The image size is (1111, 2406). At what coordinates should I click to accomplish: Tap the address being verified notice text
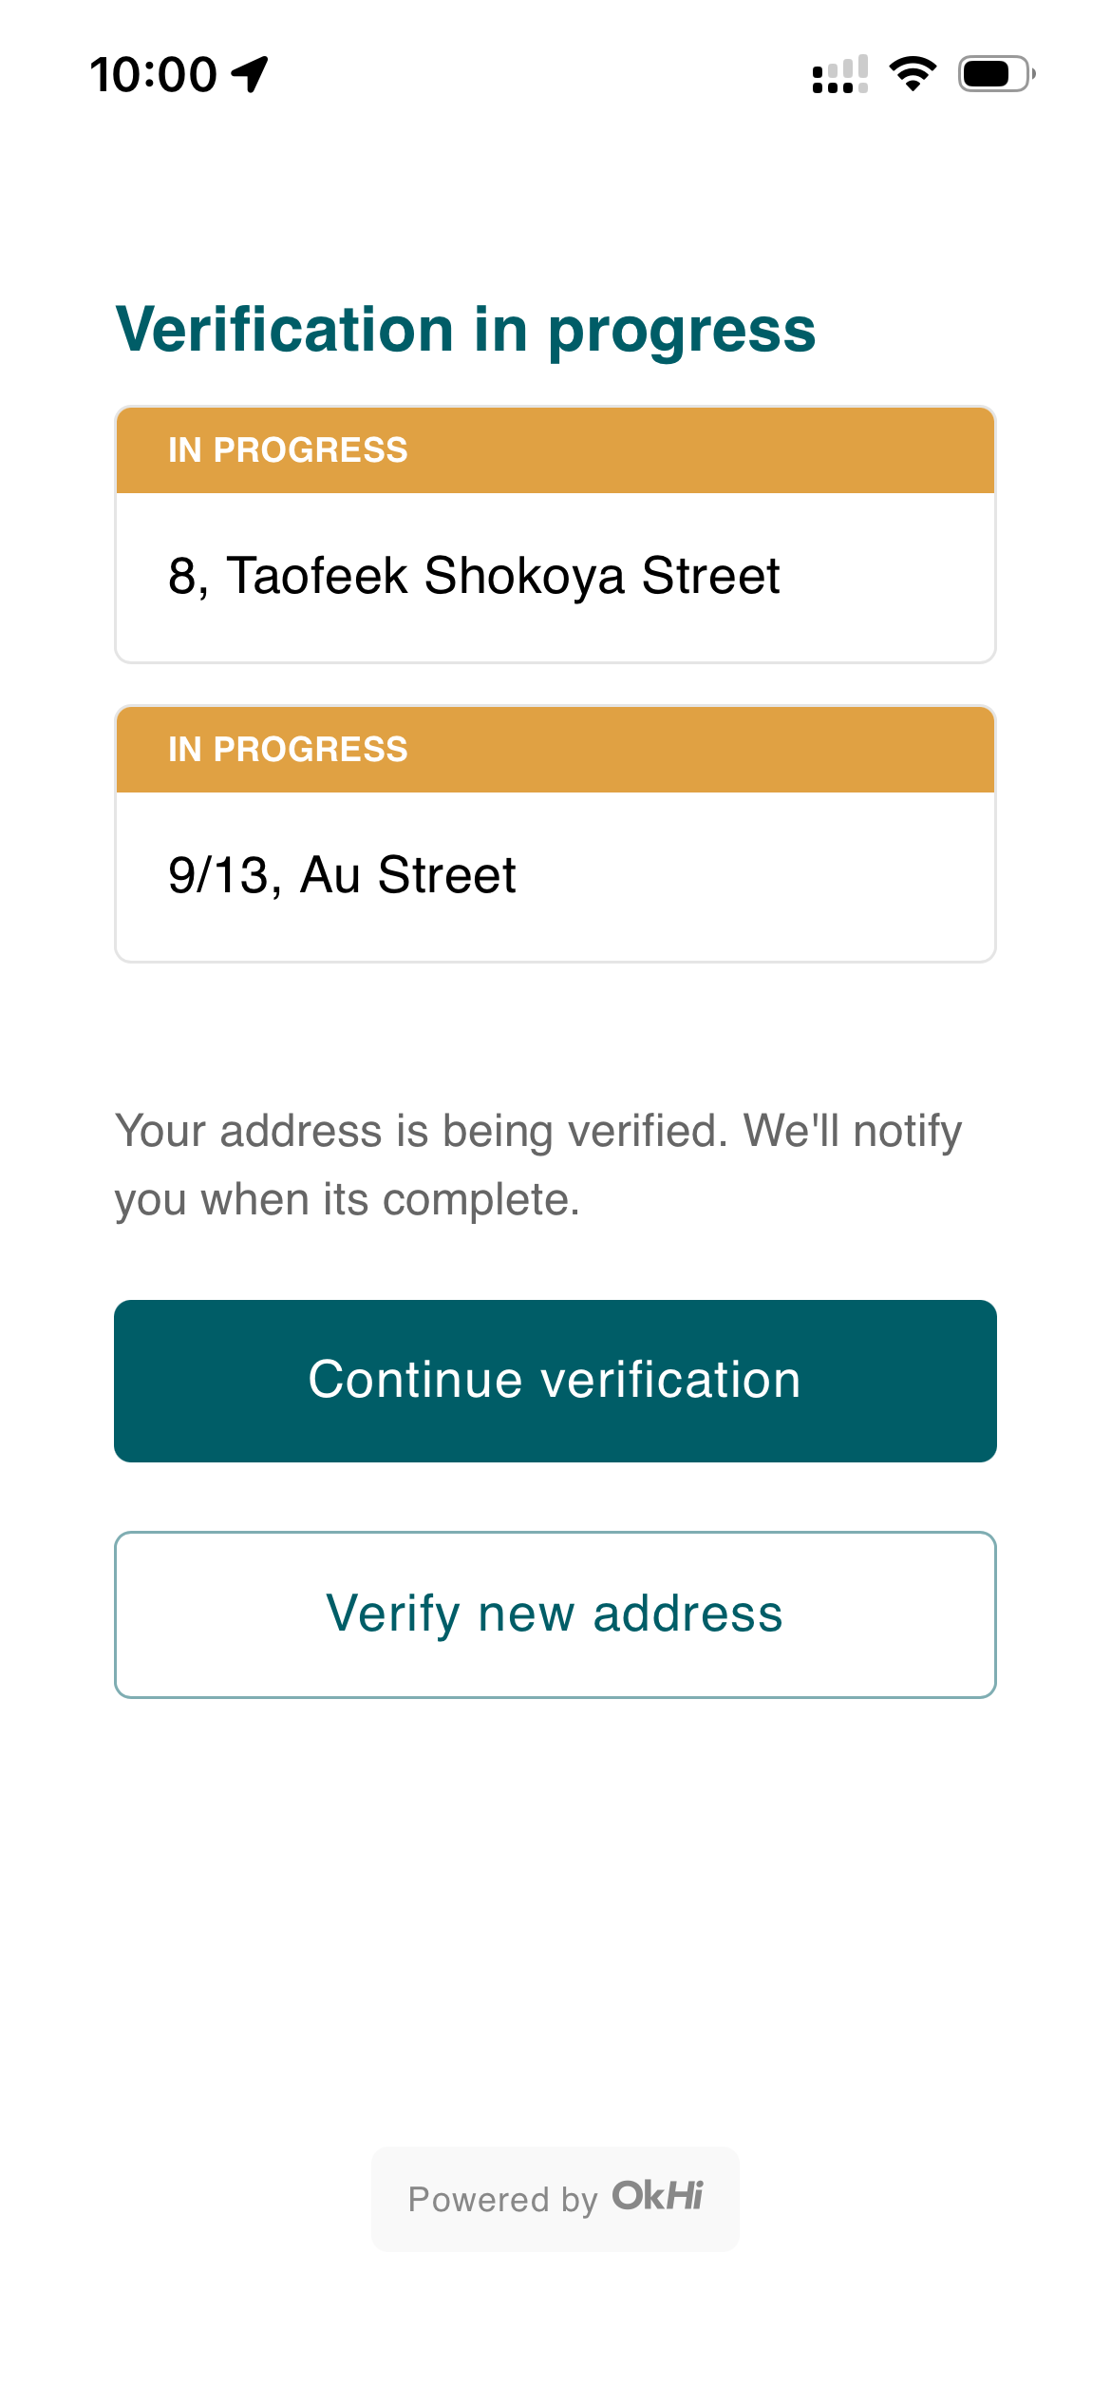538,1165
